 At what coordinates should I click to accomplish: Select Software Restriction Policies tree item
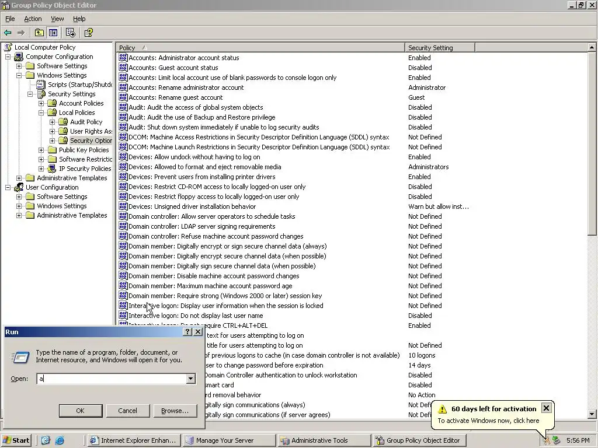pyautogui.click(x=85, y=159)
